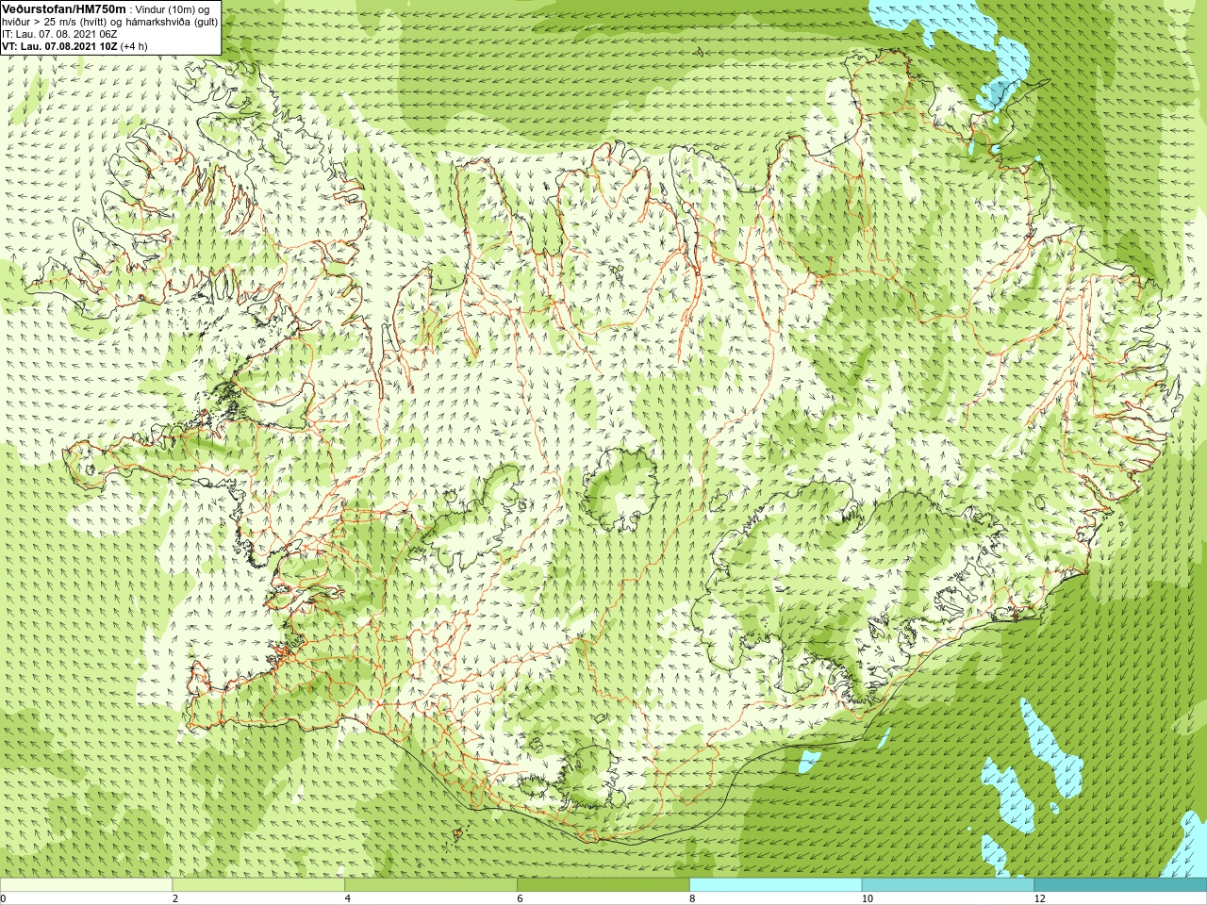
Task: Click the legend scale label '2'
Action: click(175, 898)
